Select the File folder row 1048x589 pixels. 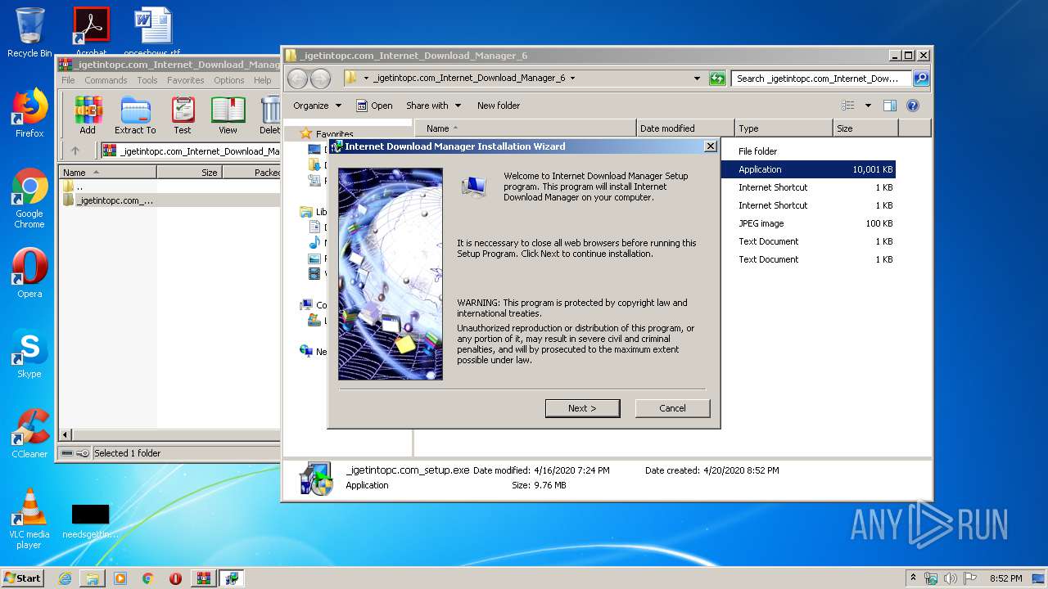pos(808,151)
